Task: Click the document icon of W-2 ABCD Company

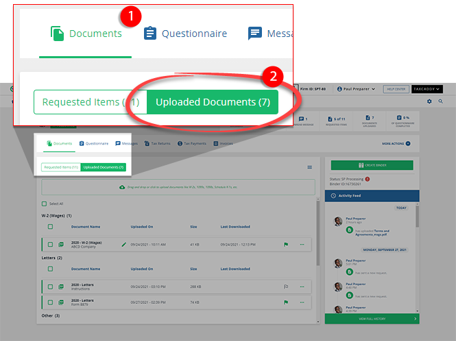Action: (x=61, y=244)
